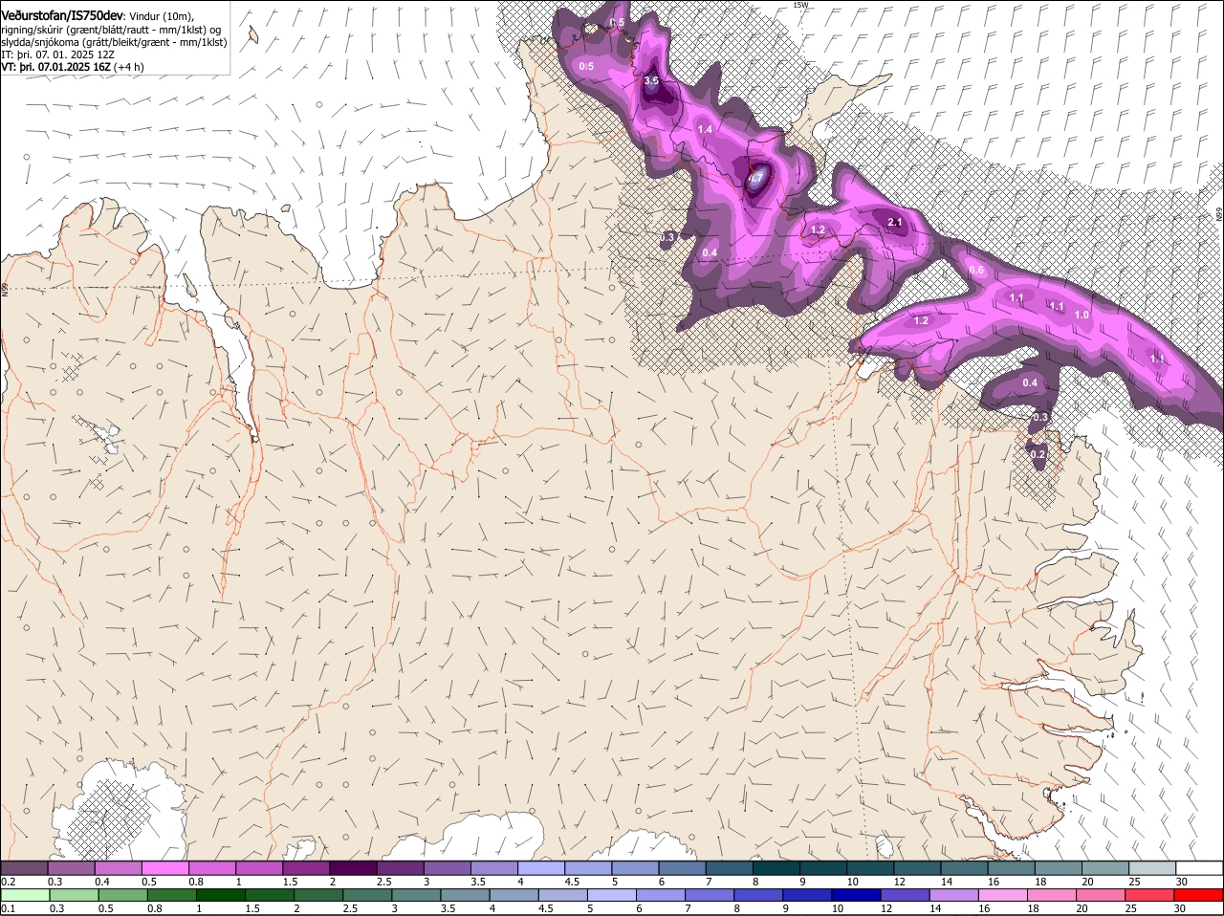Click the 4.7 snowfall peak value
This screenshot has height=916, width=1224.
pos(754,178)
